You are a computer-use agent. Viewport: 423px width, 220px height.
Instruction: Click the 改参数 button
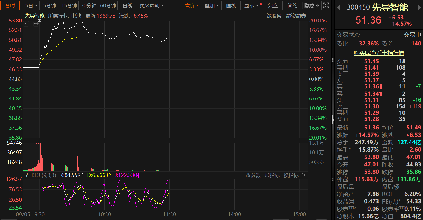(253, 175)
